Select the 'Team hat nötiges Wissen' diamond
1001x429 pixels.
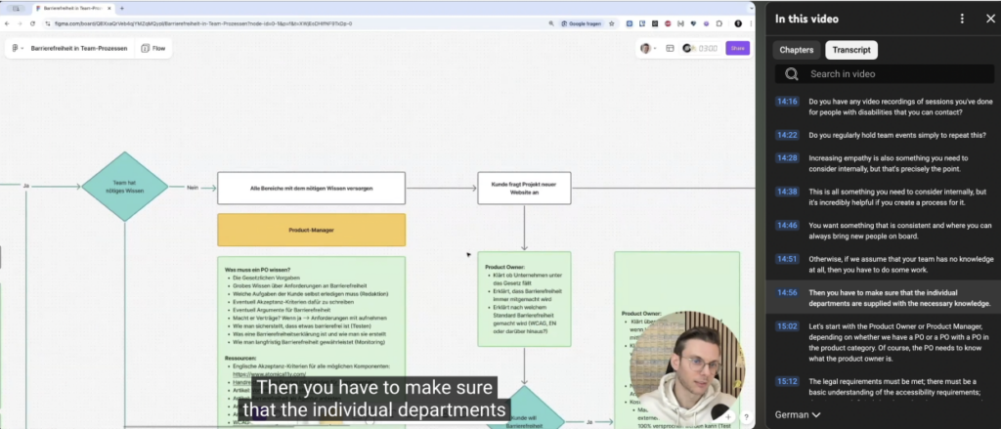(125, 187)
